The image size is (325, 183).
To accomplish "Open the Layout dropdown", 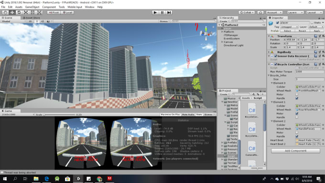I will 314,12.
